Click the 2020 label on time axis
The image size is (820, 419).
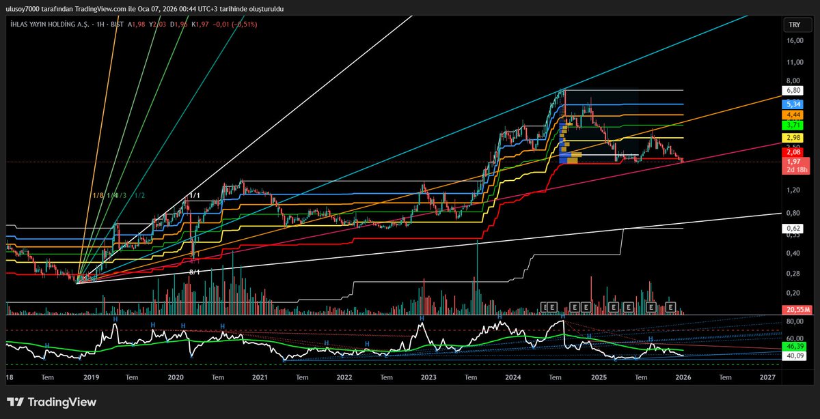[175, 377]
